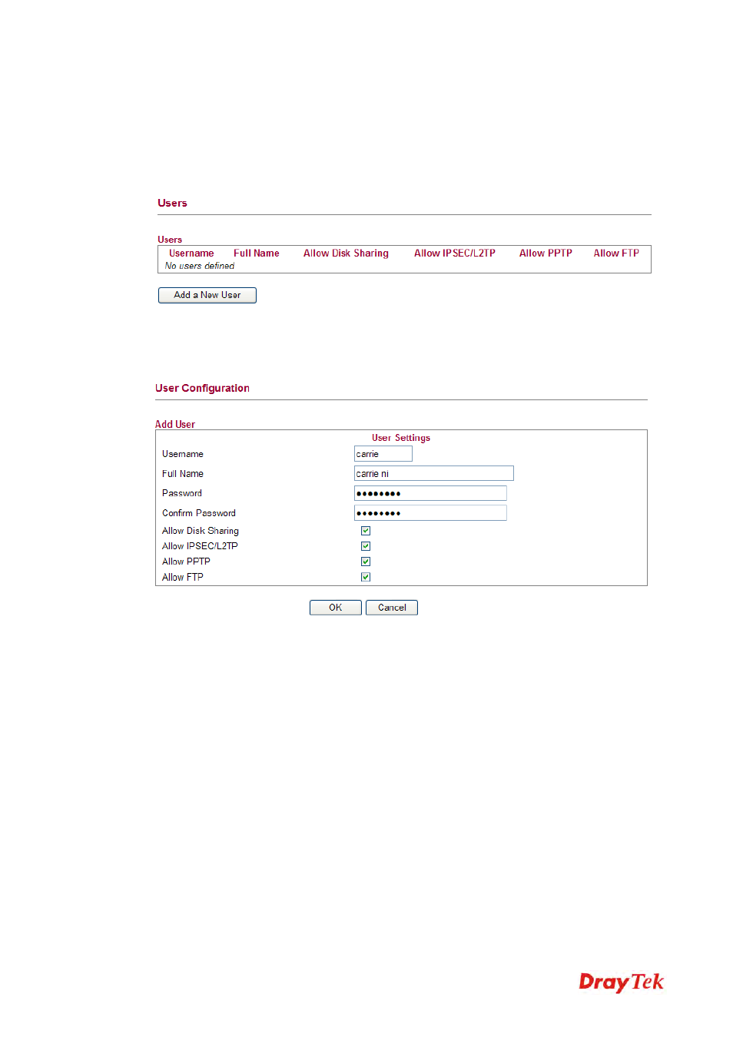Click the DrayTek logo
The height and width of the screenshot is (1037, 733).
tap(621, 982)
